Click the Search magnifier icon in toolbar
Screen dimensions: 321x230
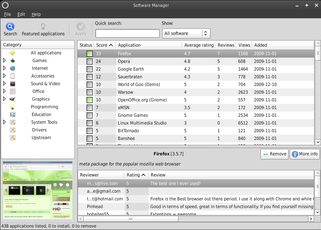(x=10, y=26)
